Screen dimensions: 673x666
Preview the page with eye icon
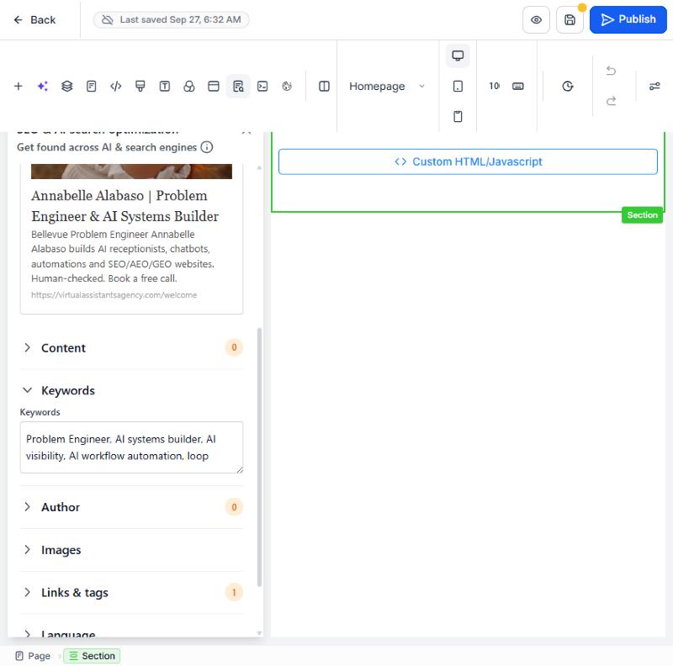[x=536, y=19]
